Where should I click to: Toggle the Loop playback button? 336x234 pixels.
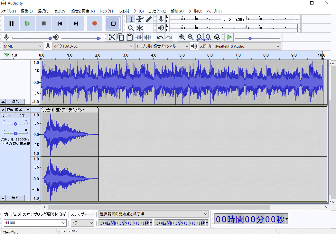113,23
